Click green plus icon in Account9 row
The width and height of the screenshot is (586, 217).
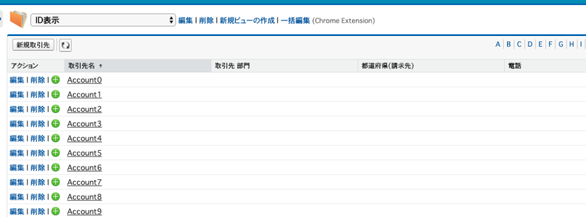56,211
